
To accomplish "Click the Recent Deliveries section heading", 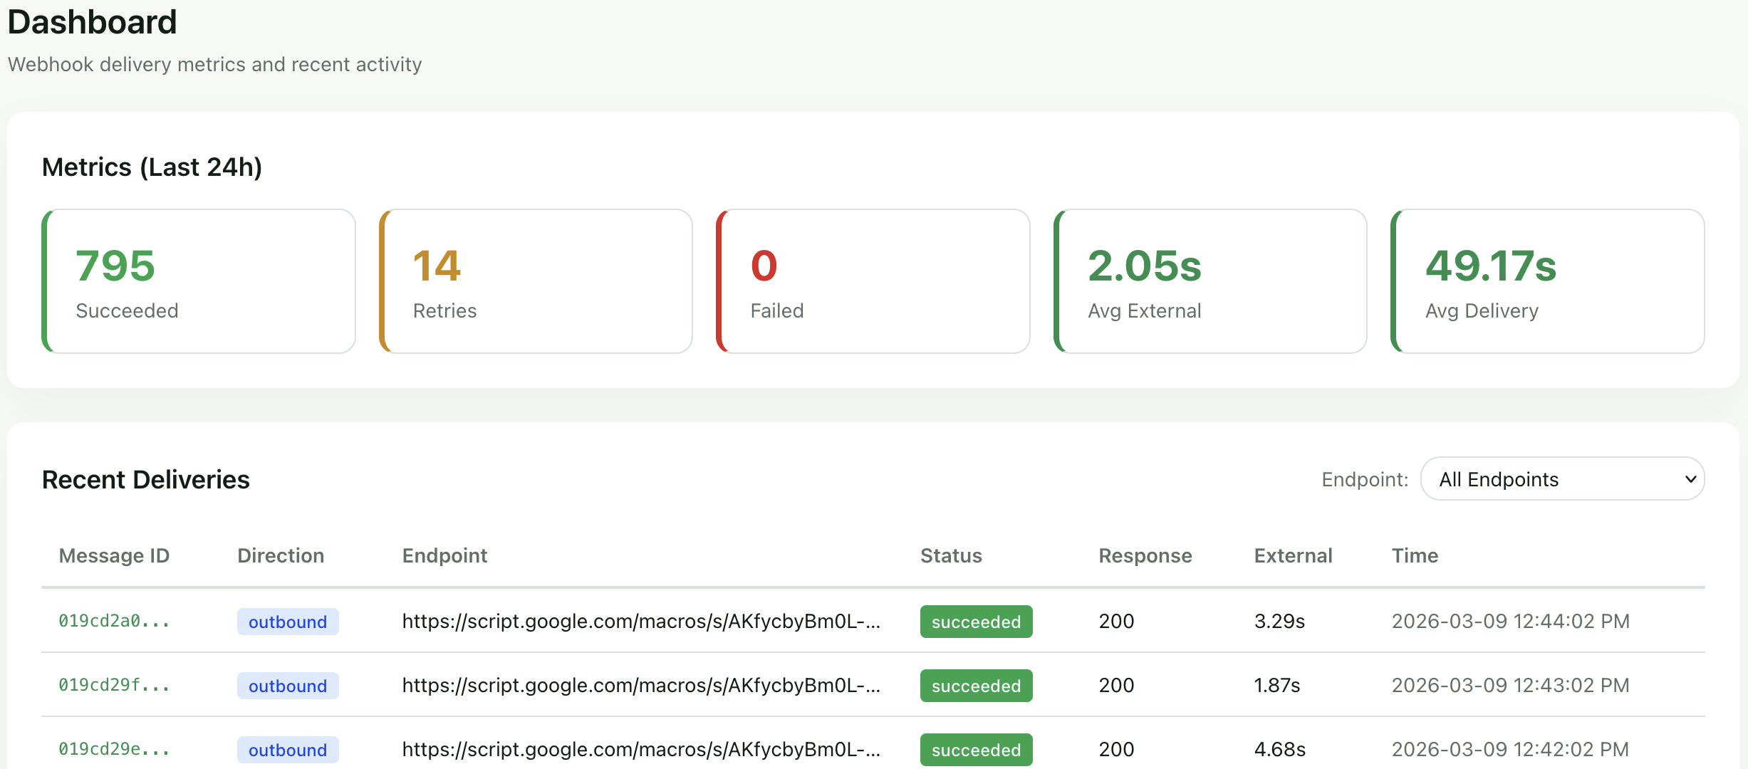I will tap(145, 478).
